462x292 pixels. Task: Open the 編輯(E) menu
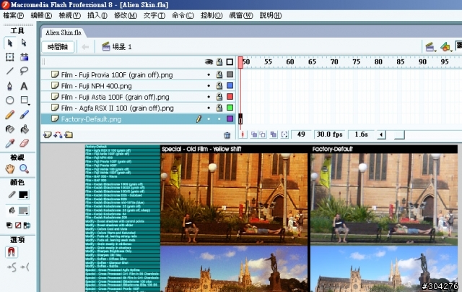point(41,15)
